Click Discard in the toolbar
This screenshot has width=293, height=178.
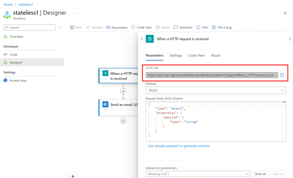[94, 27]
